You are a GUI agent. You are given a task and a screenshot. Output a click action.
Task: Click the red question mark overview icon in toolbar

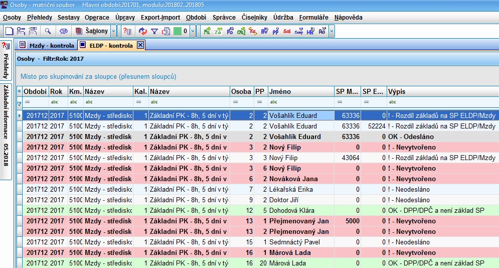point(127,31)
